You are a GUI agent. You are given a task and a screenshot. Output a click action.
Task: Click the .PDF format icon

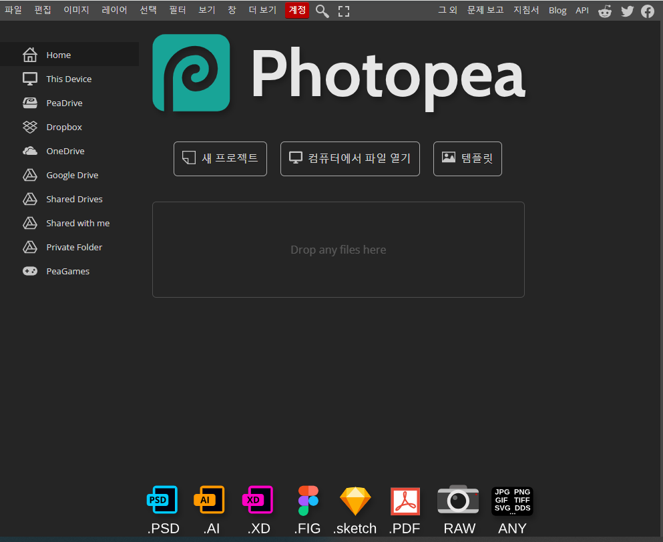click(405, 501)
